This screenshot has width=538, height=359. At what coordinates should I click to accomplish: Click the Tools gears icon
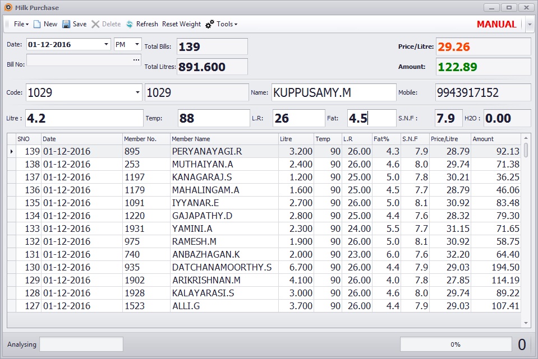210,24
